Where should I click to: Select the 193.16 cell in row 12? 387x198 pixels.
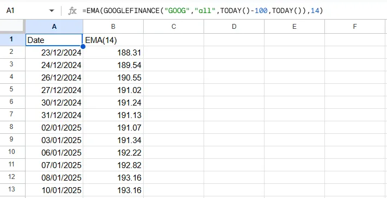tap(113, 177)
